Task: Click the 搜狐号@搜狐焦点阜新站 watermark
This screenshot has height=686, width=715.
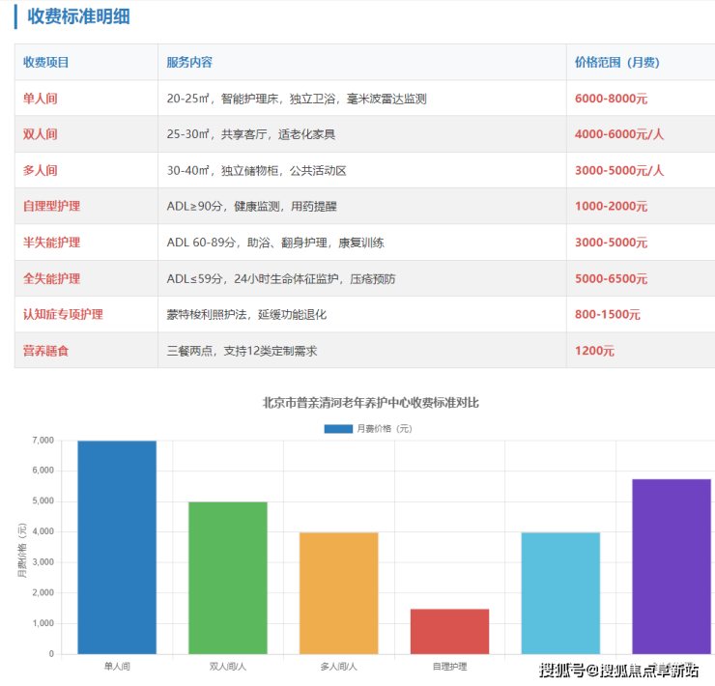Action: (618, 671)
